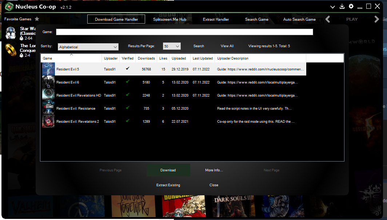Viewport: 387px width, 220px height.
Task: Click the download icon in title bar
Action: click(x=342, y=7)
